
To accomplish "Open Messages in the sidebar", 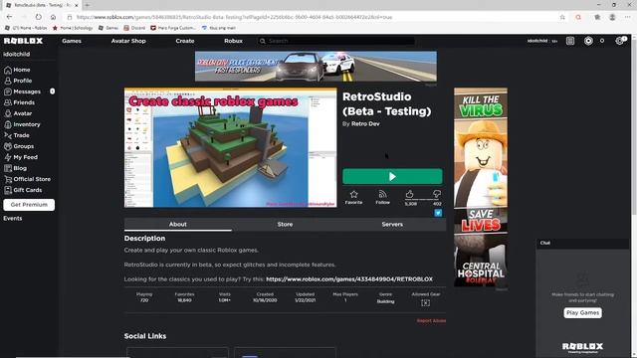I will pos(22,91).
